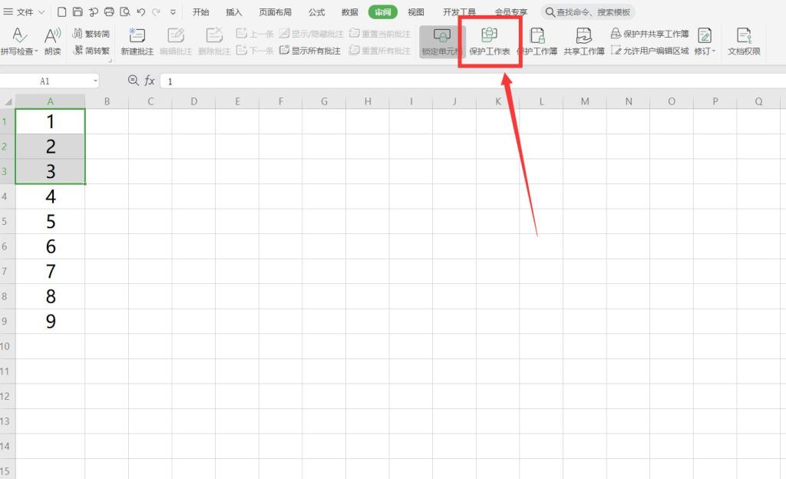Open the 公式 tab
786x479 pixels.
tap(316, 12)
